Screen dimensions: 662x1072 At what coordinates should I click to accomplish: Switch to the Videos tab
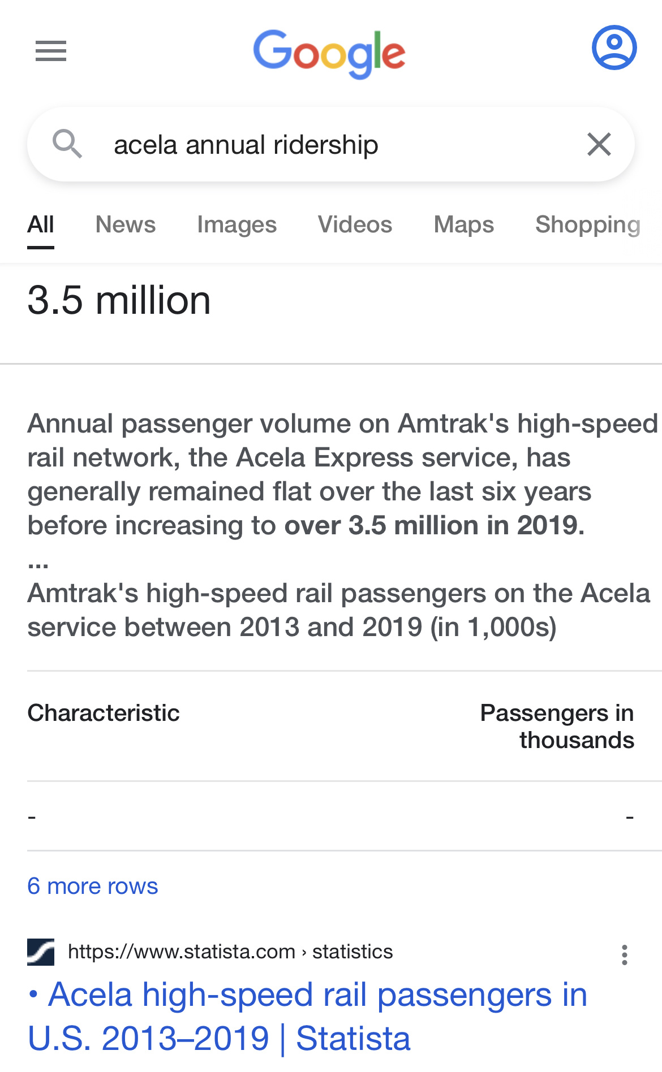[x=355, y=224]
